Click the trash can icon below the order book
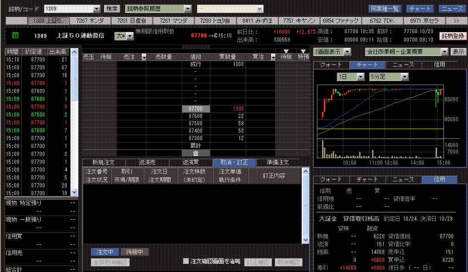Screen dimensions: 468x272 [196, 153]
